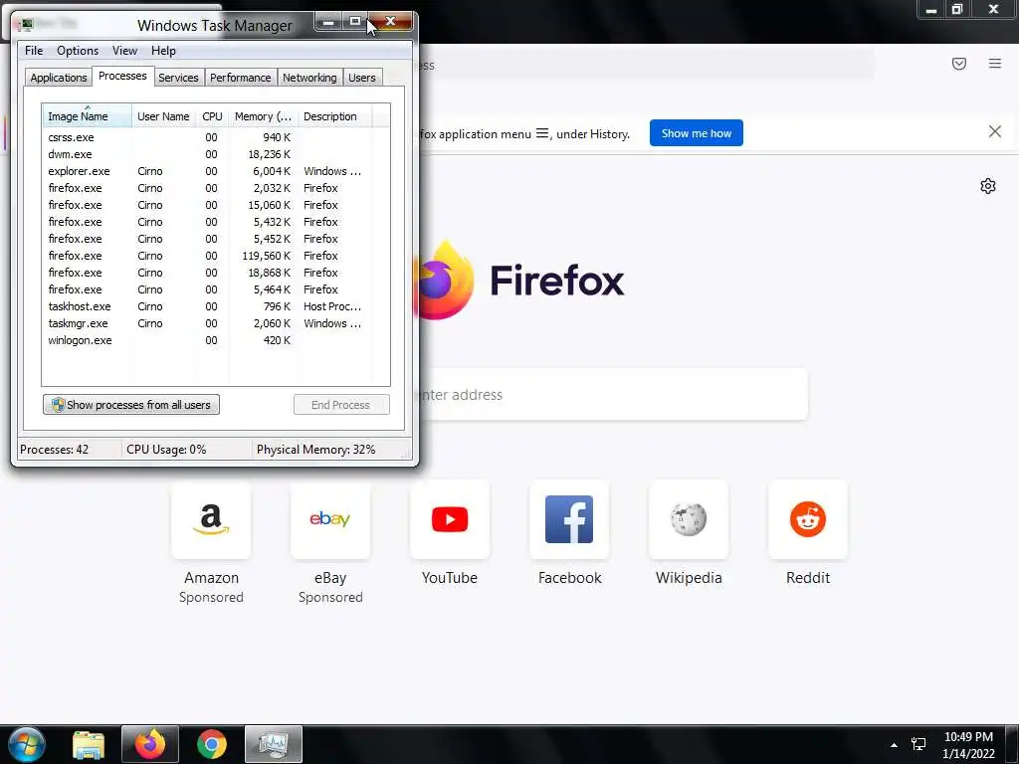Open the Windows Start menu orb
Viewport: 1019px width, 764px height.
point(26,744)
